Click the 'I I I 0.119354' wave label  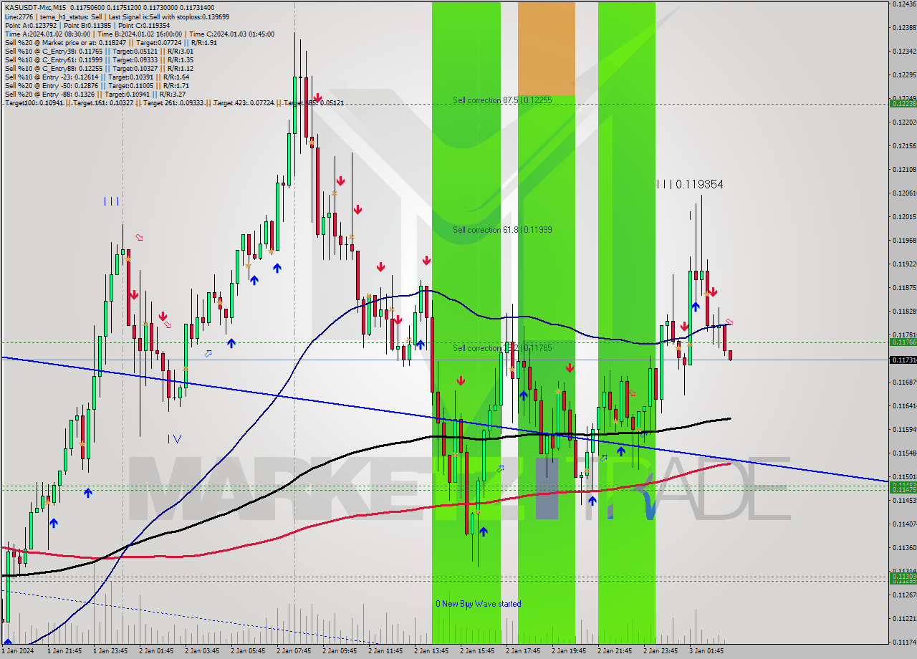(690, 185)
